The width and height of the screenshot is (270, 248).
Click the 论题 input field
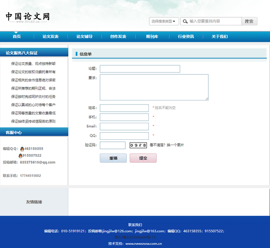(x=140, y=69)
